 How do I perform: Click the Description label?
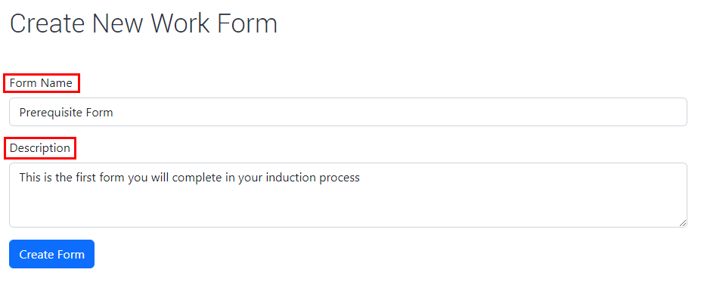click(x=40, y=148)
